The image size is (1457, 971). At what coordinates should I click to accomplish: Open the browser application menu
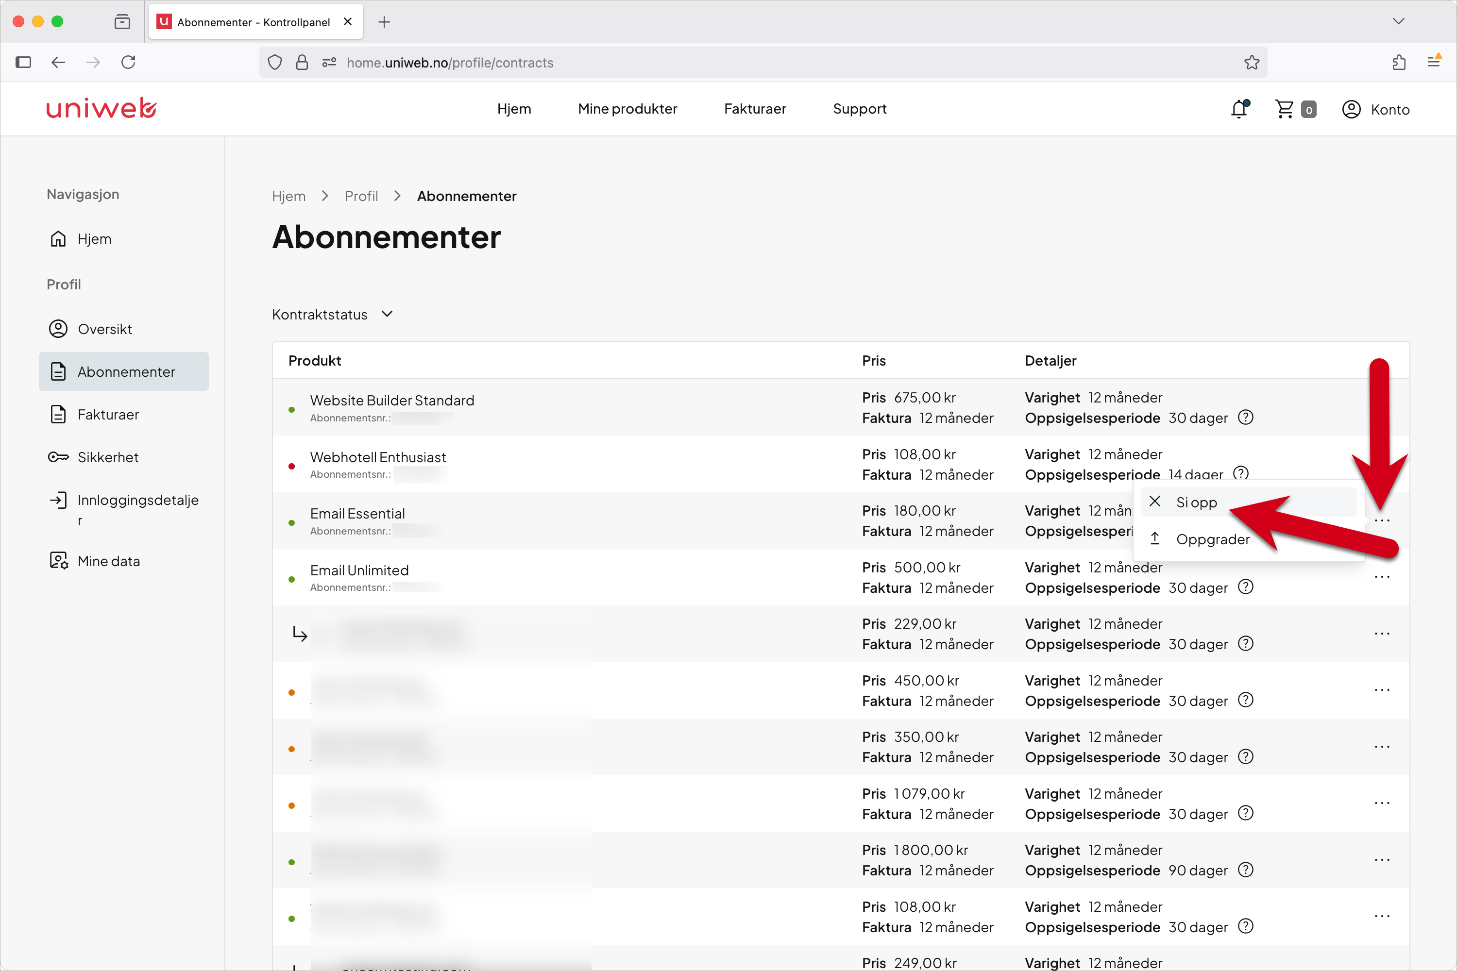1434,61
